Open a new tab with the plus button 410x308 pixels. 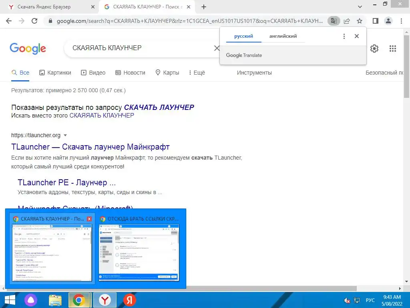[x=204, y=7]
